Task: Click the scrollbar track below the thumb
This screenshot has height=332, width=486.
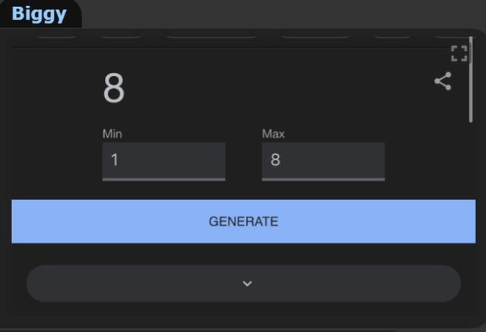Action: (x=471, y=217)
